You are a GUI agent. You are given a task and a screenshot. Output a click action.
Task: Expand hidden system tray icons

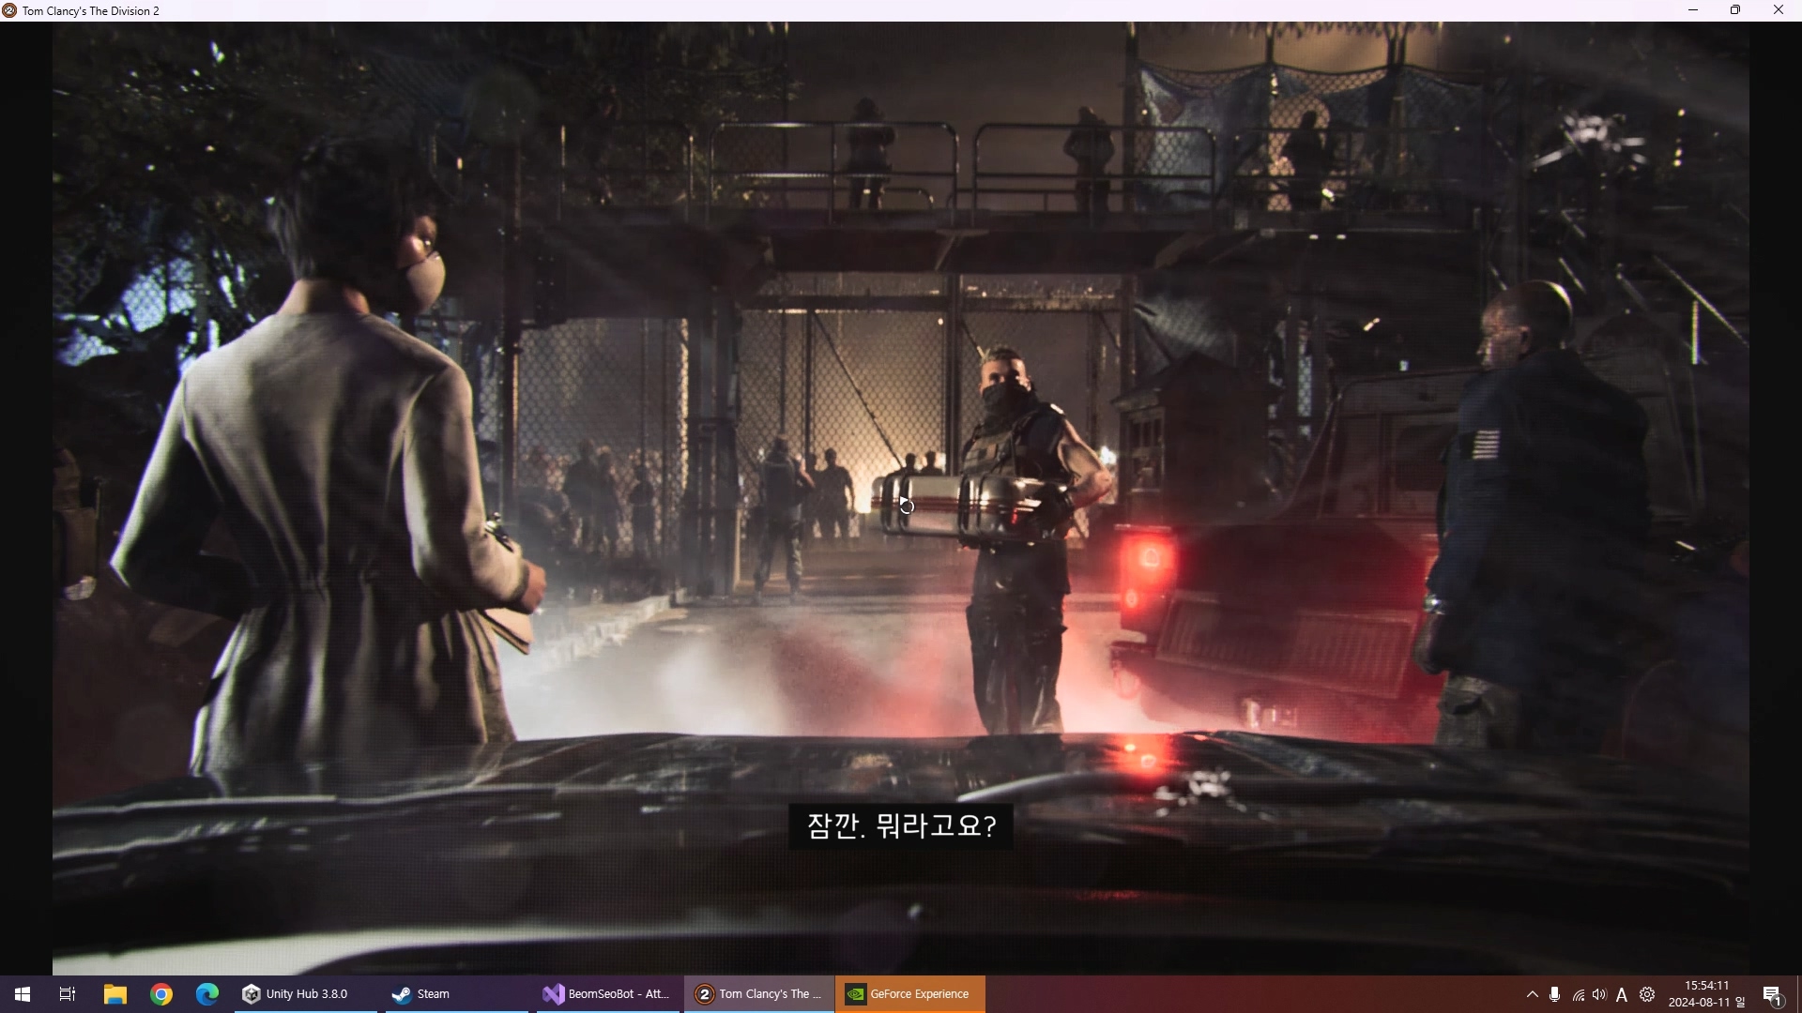coord(1533,994)
